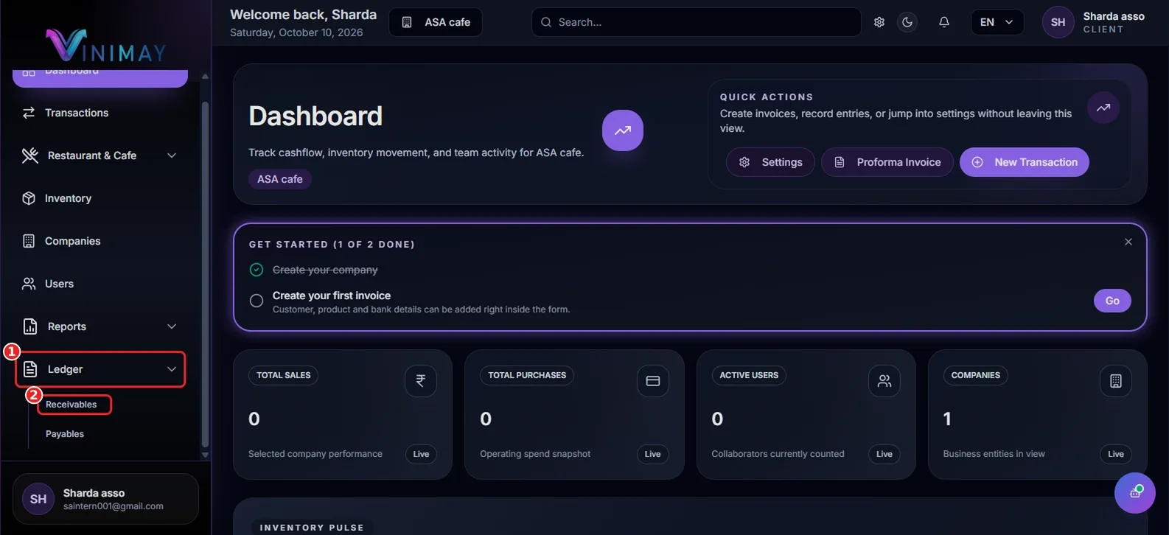Click the Live badge on Total Sales card
The height and width of the screenshot is (535, 1169).
[x=421, y=454]
